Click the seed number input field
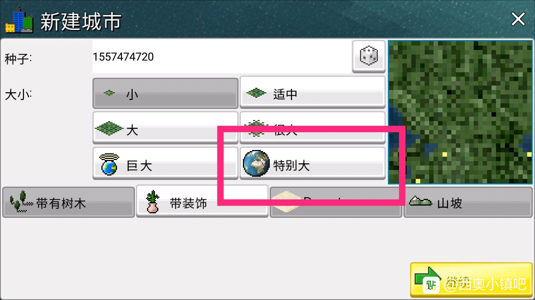Viewport: 535px width, 300px height. [222, 57]
